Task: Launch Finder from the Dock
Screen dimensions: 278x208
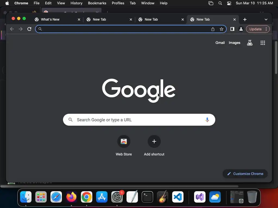Action: pyautogui.click(x=26, y=197)
